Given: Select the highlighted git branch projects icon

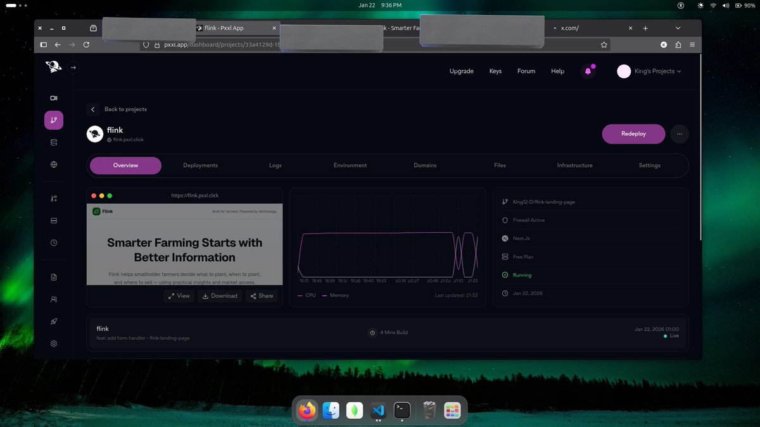Looking at the screenshot, I should (x=54, y=120).
